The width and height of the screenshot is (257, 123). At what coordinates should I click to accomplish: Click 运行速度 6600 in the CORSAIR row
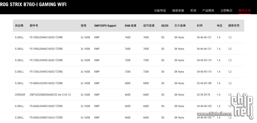146,95
